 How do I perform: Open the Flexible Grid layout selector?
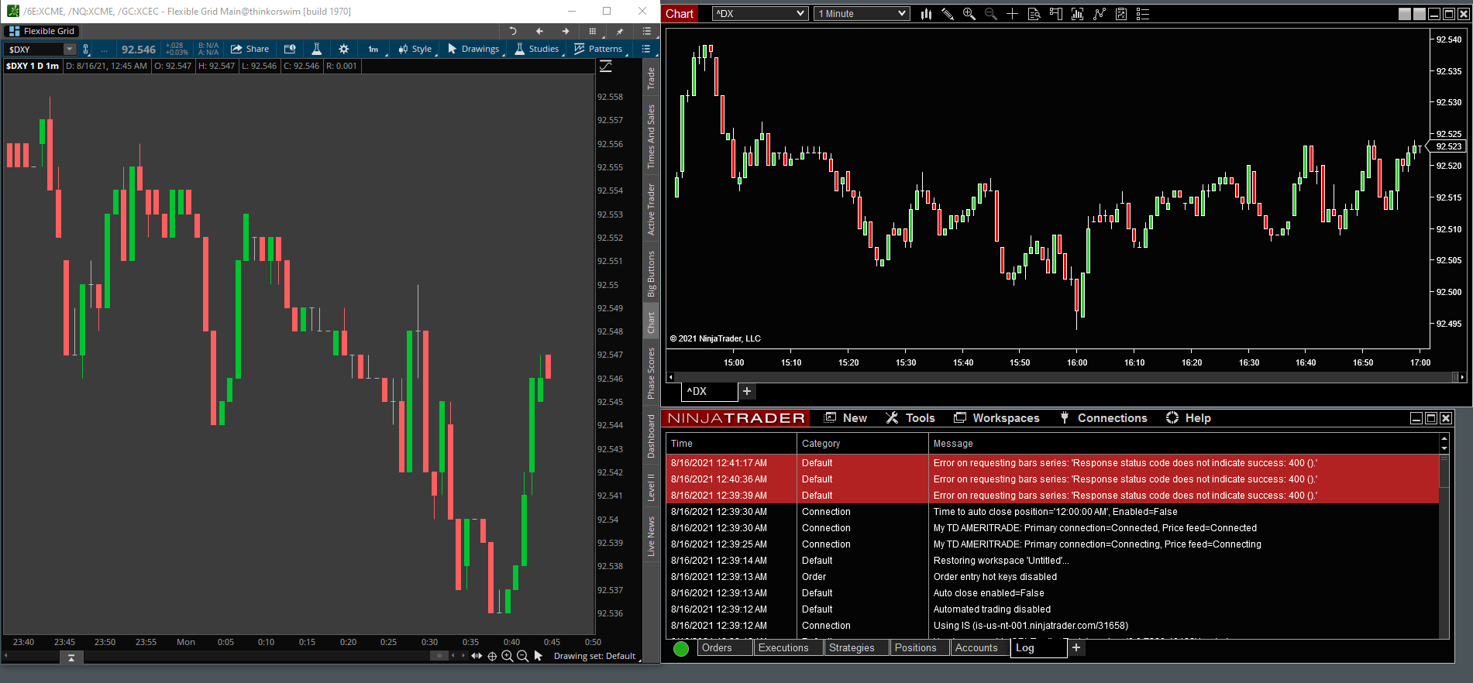coord(42,31)
